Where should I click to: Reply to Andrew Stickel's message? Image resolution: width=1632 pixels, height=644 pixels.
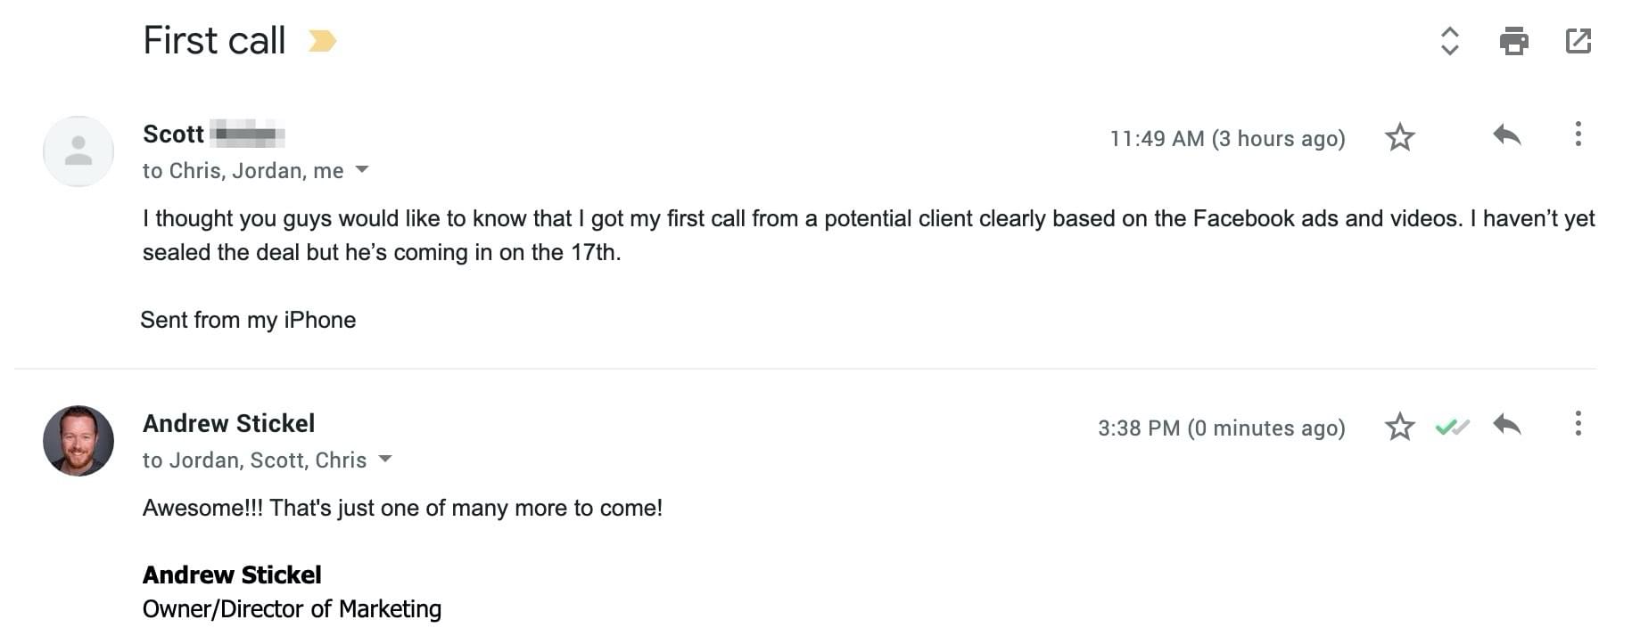point(1506,425)
